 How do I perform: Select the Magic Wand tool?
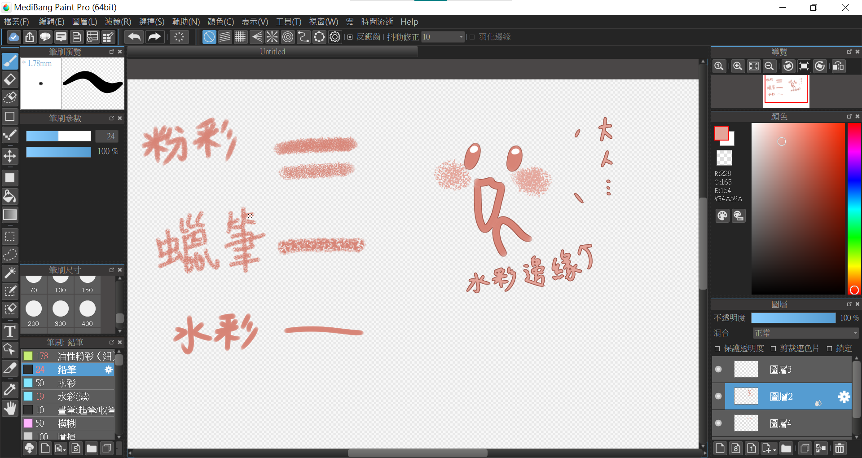click(x=10, y=273)
